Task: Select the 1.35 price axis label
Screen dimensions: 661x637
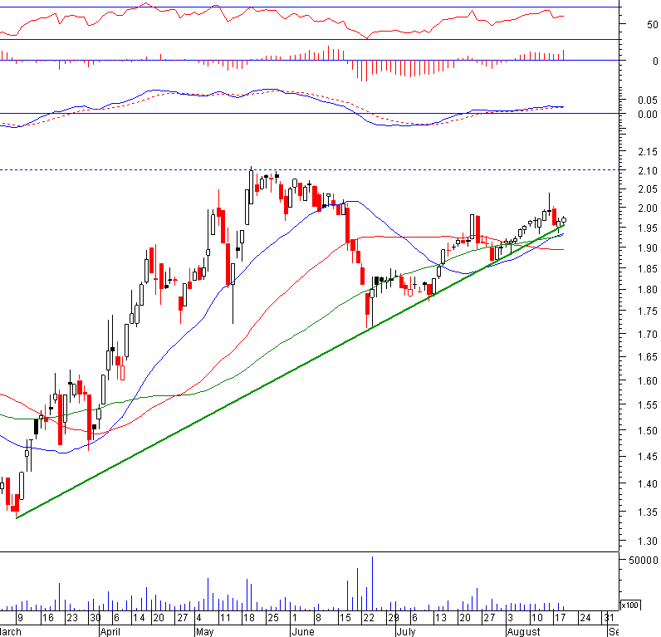Action: click(x=648, y=512)
